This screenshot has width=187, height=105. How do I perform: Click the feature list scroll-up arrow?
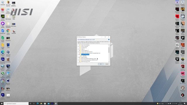[109, 45]
